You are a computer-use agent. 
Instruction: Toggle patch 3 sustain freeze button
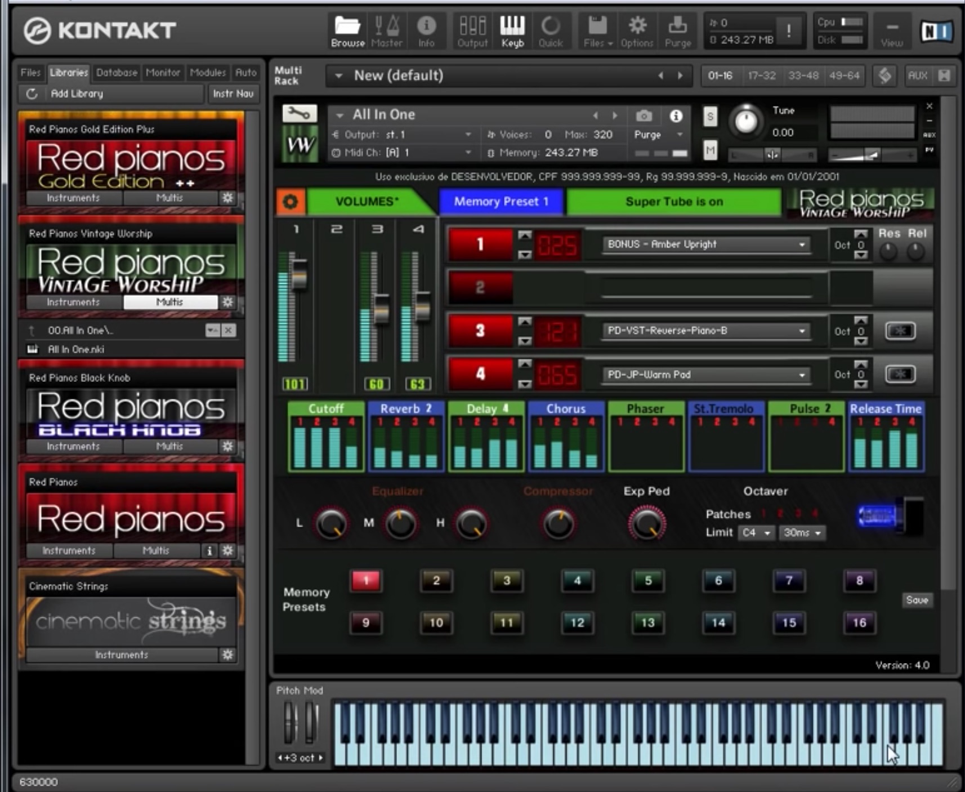click(900, 331)
